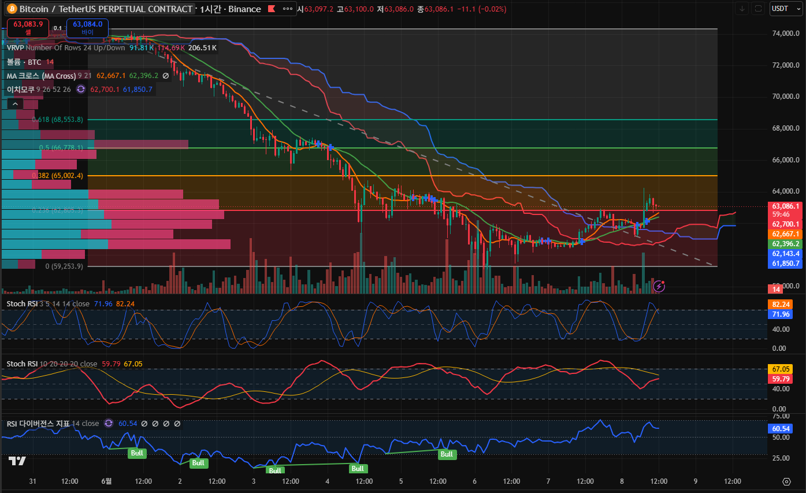Open chart settings gear in time axis corner
Image resolution: width=806 pixels, height=493 pixels.
coord(786,481)
